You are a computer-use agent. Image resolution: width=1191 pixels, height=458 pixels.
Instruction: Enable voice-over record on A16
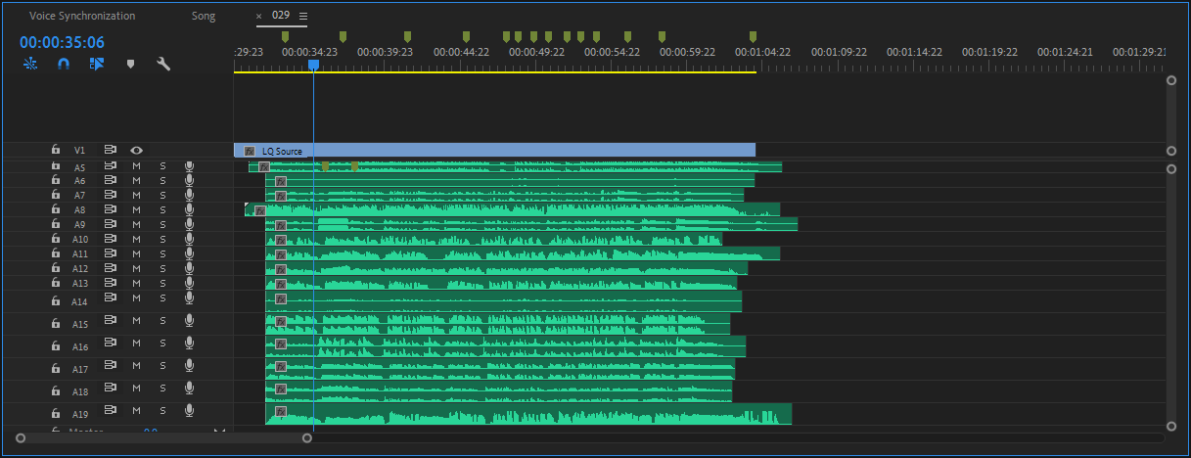click(190, 344)
